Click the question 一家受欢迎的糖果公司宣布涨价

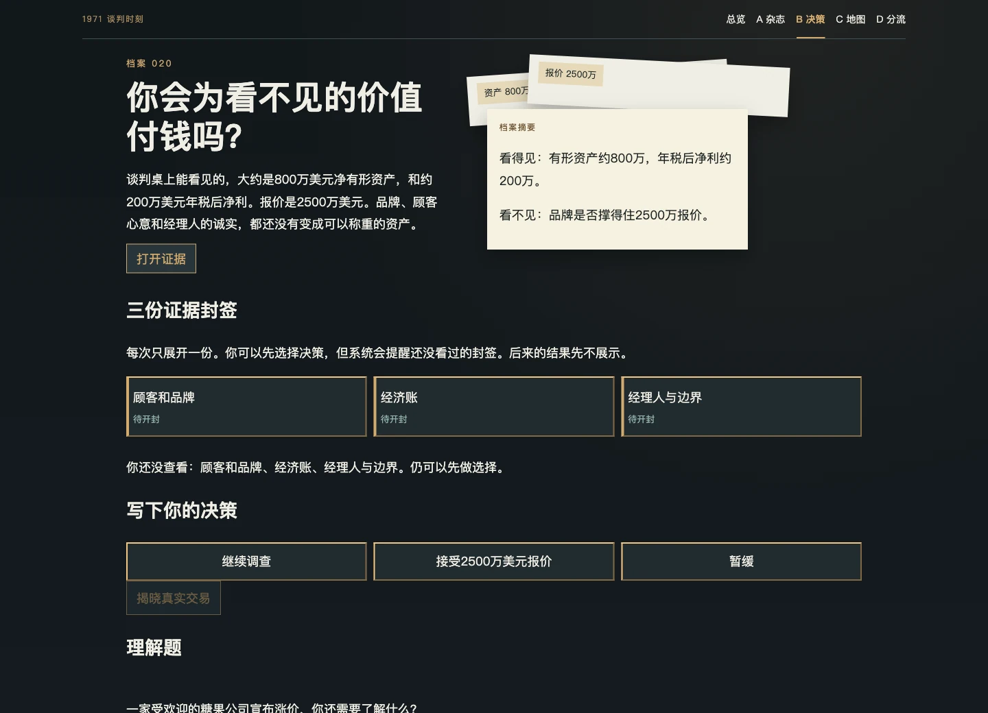[272, 708]
